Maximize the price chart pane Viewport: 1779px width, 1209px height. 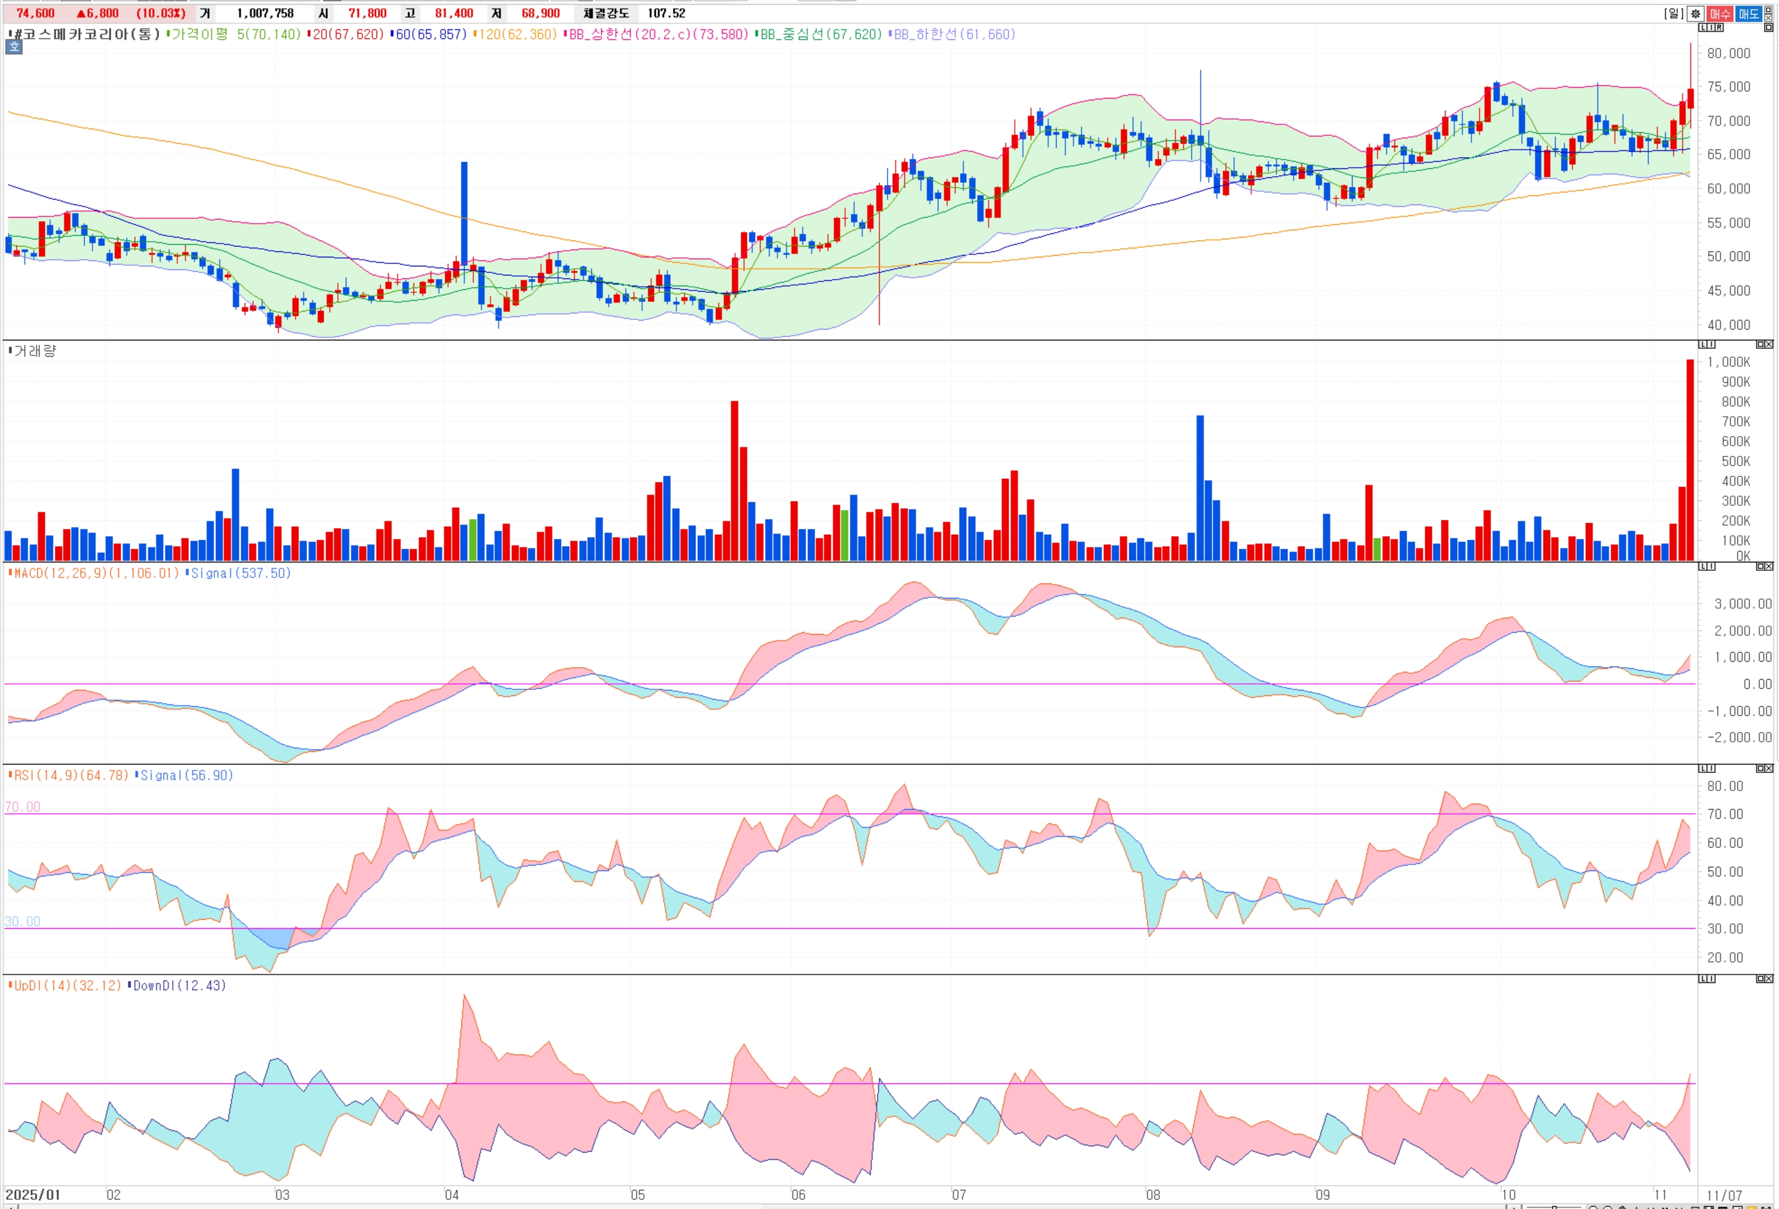coord(1768,28)
